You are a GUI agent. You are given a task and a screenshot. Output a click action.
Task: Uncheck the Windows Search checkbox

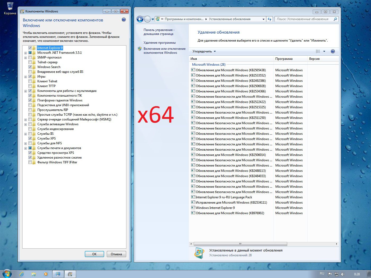click(30, 67)
